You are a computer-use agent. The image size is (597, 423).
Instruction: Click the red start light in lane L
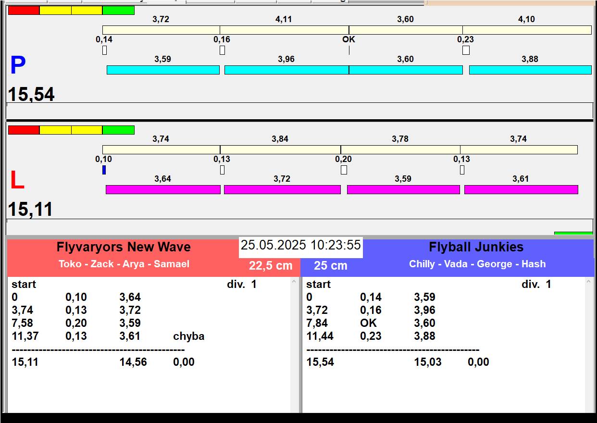click(x=24, y=130)
